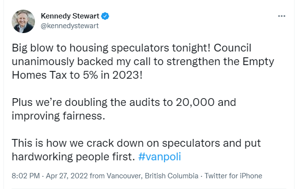This screenshot has height=189, width=297.
Task: Click the words 'Empty' in the tweet
Action: coord(258,62)
